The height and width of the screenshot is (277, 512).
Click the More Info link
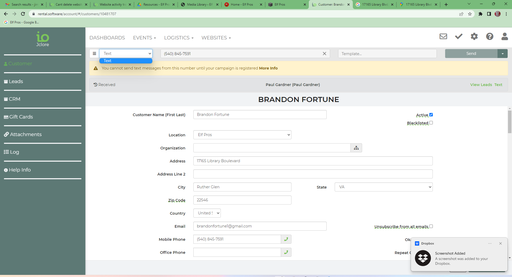[268, 68]
